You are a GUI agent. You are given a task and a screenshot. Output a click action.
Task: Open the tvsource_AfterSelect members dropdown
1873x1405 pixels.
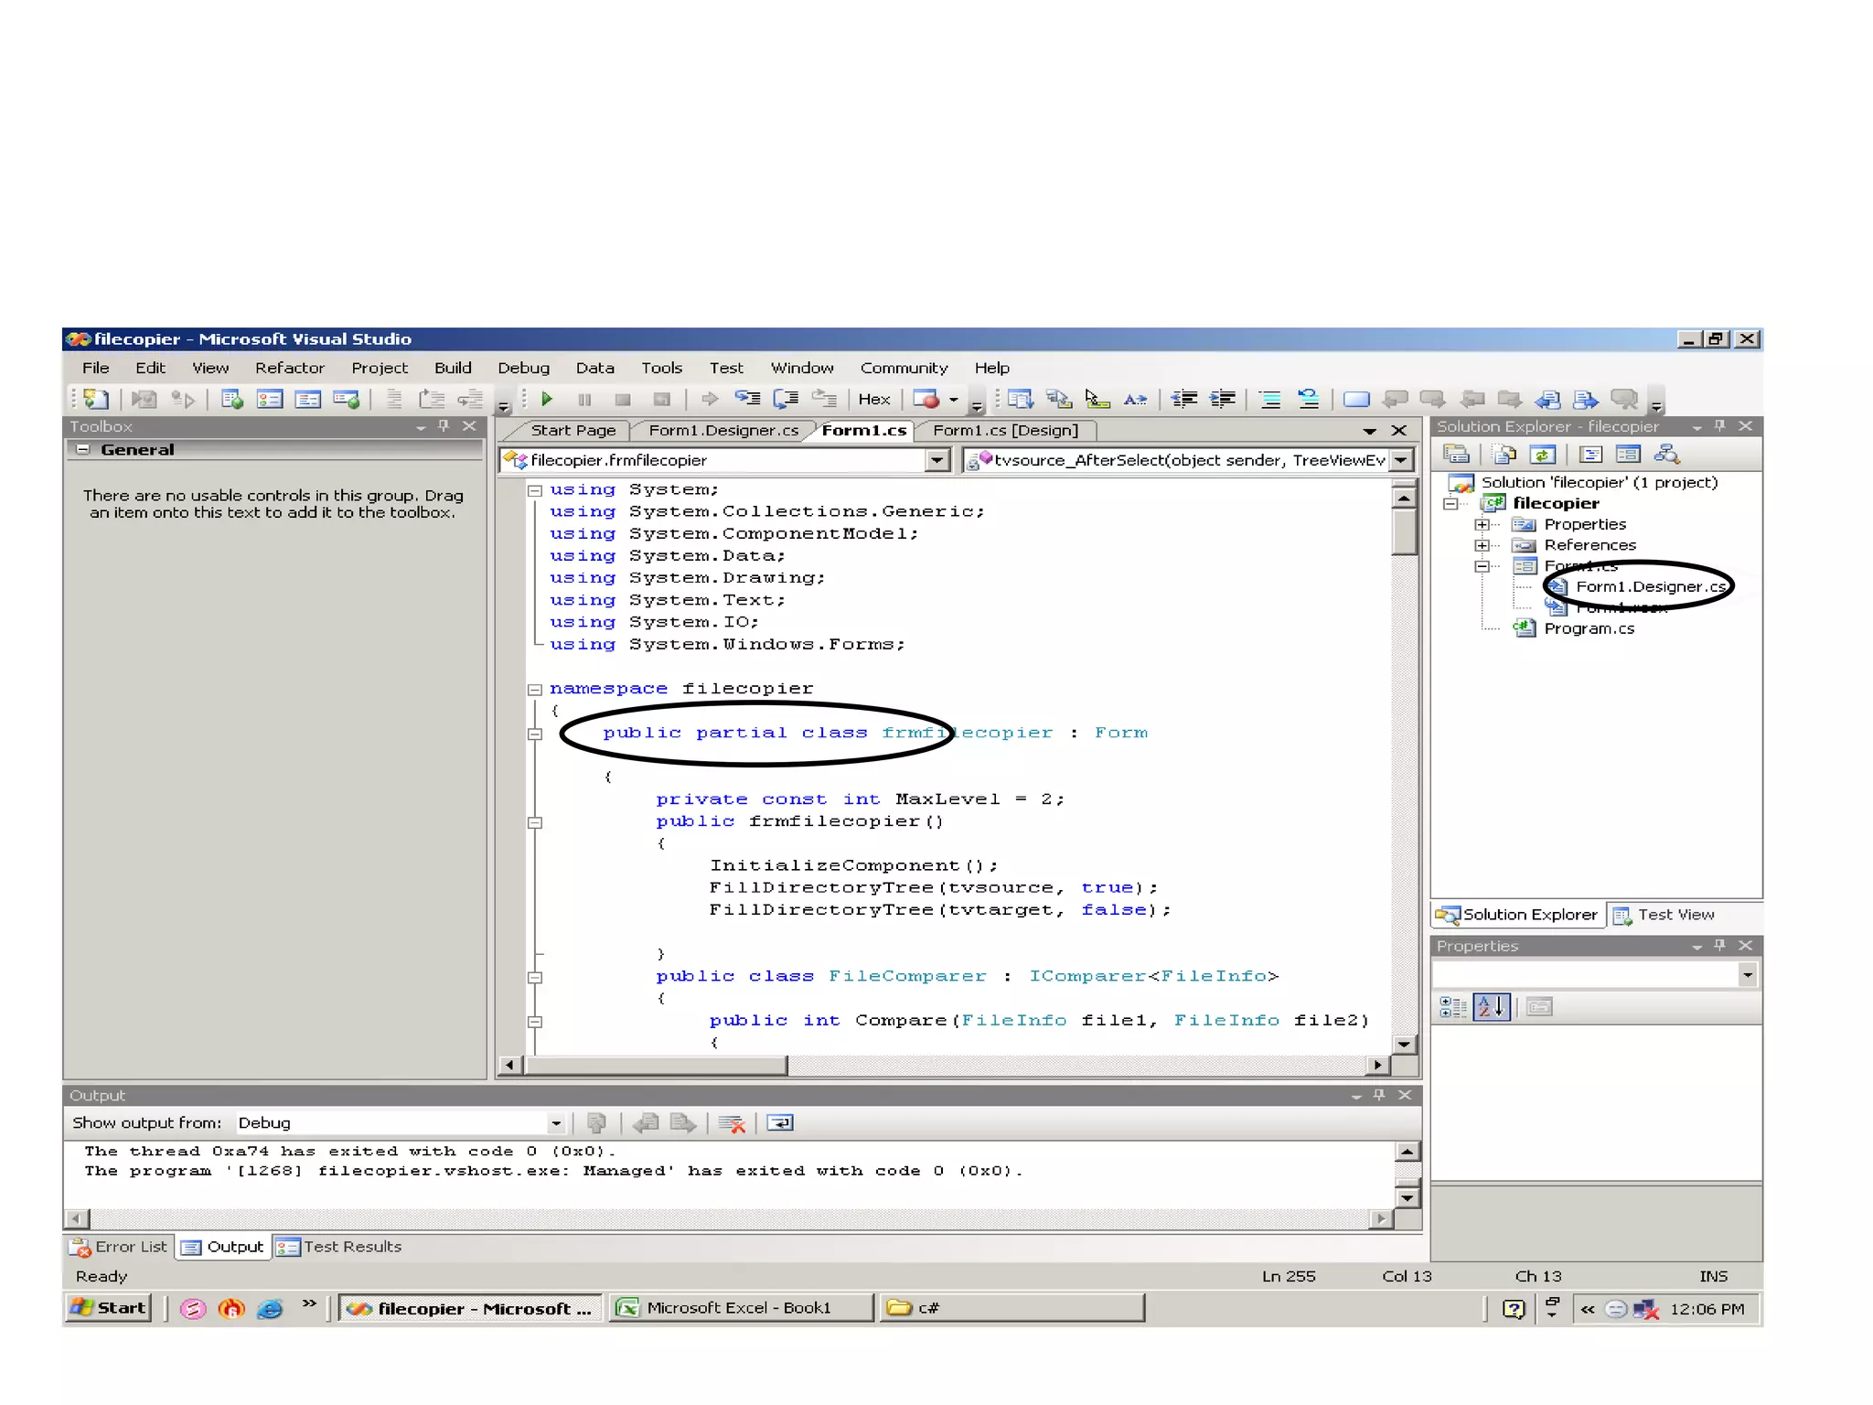pos(1401,460)
